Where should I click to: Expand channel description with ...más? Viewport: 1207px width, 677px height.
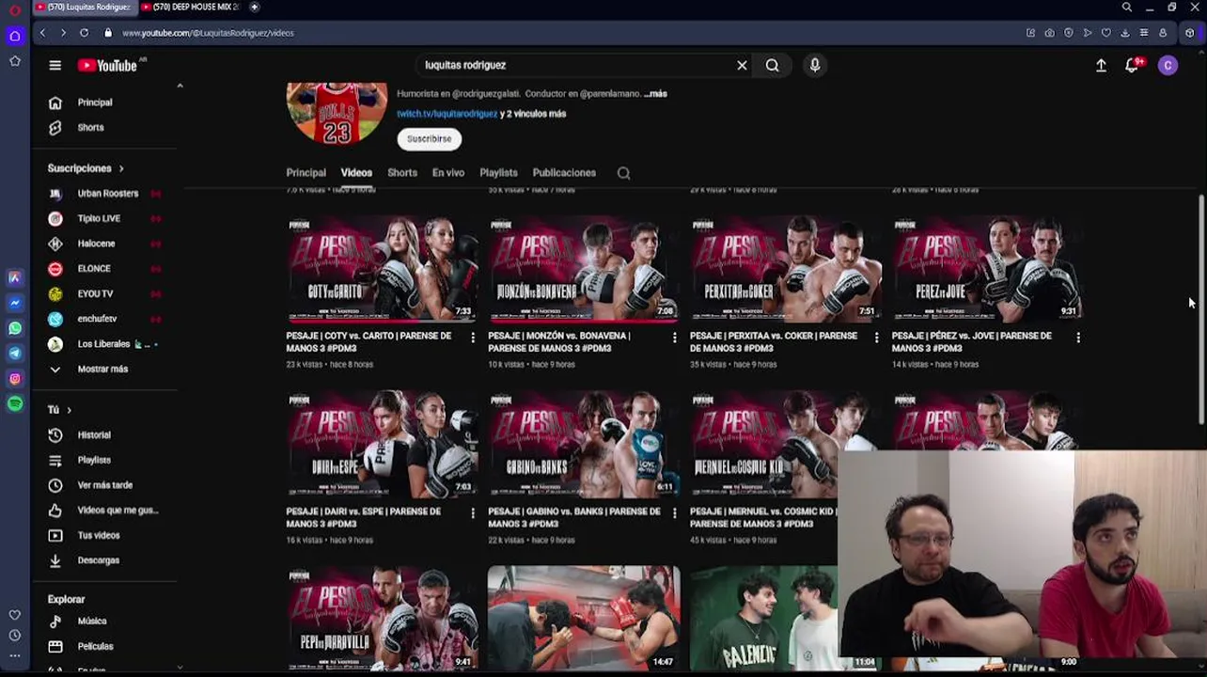click(655, 94)
